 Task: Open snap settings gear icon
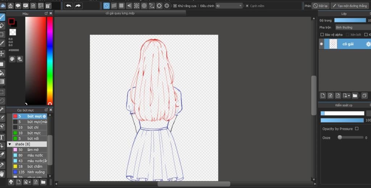tap(167, 6)
